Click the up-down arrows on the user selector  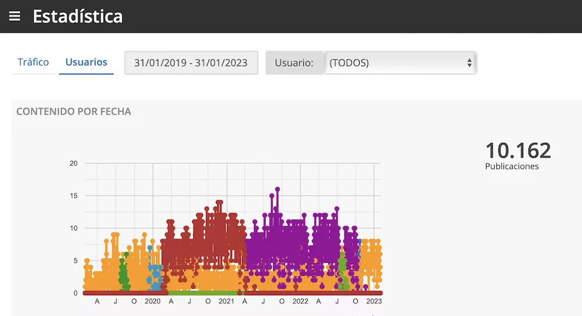click(x=469, y=63)
